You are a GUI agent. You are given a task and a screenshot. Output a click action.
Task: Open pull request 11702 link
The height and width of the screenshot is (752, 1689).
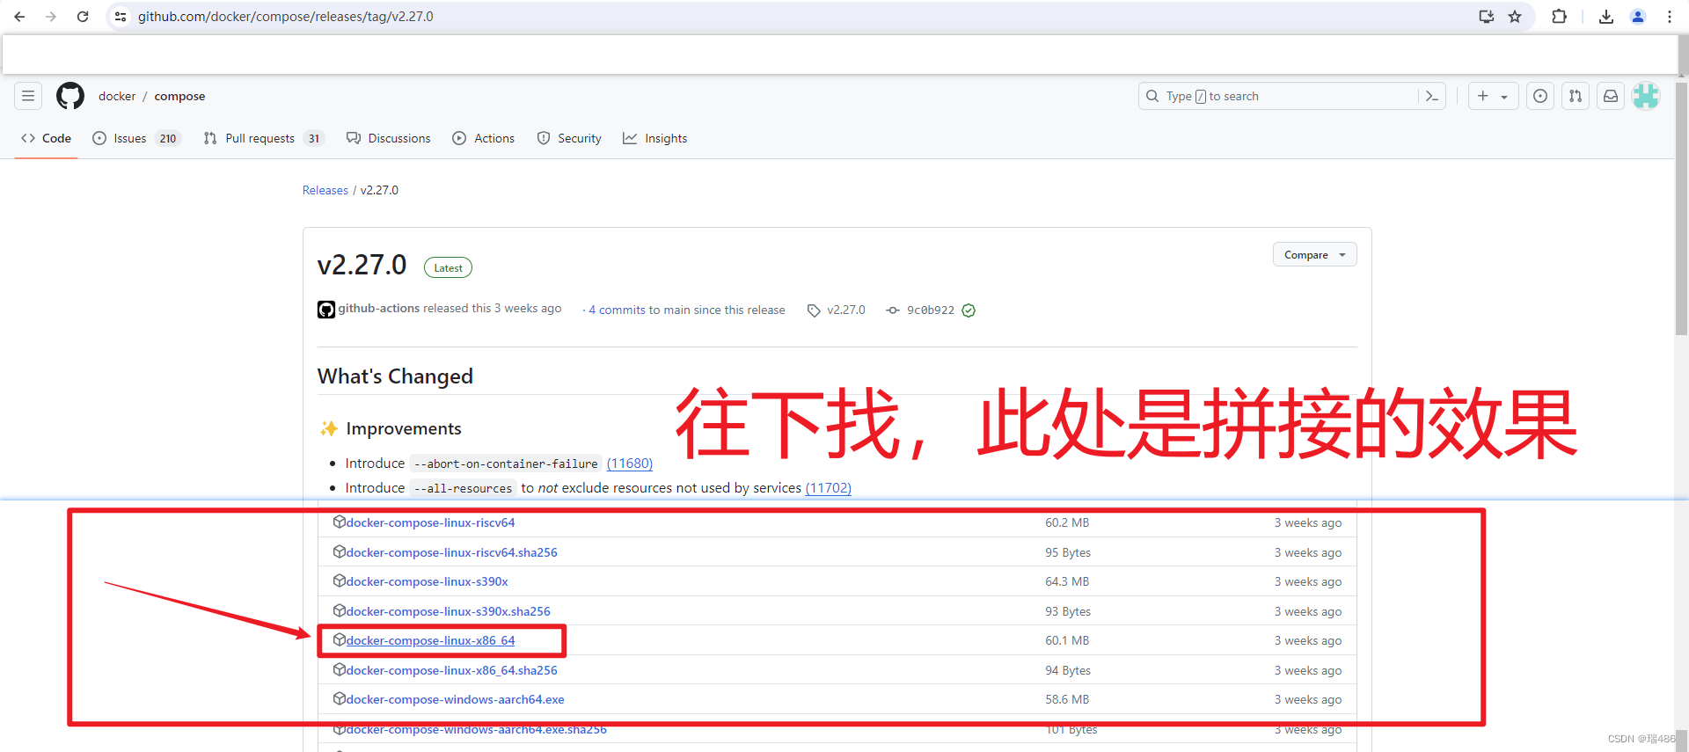(829, 488)
